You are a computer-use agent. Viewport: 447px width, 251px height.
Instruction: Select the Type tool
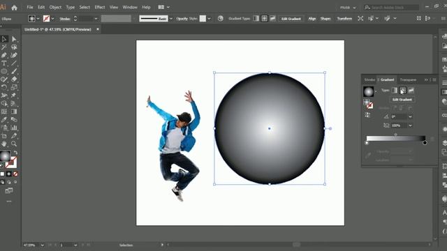point(4,63)
